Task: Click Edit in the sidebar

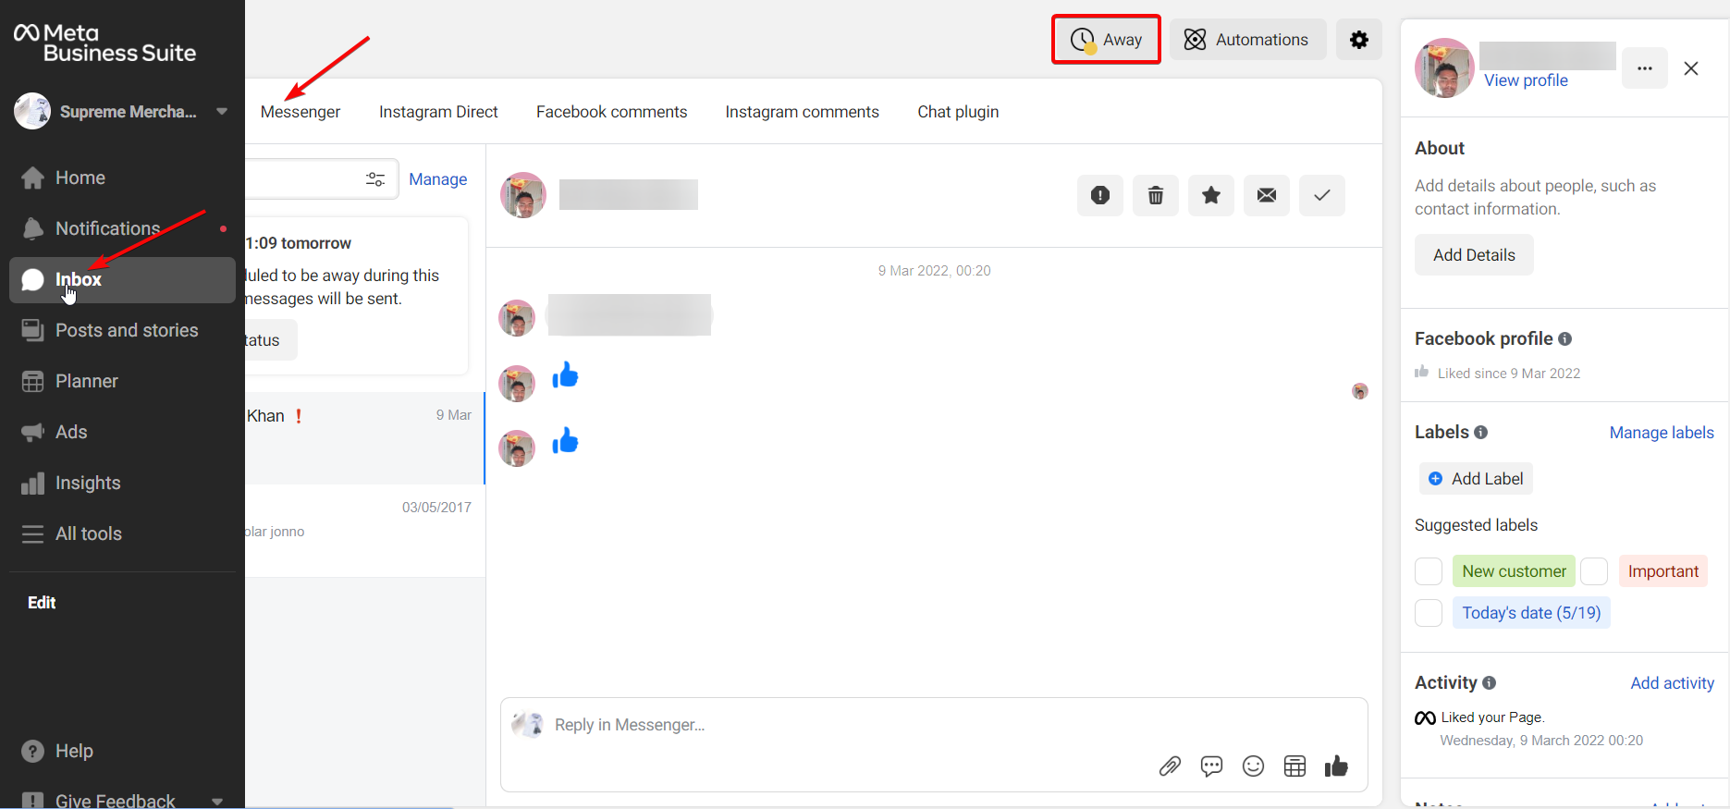Action: [x=42, y=603]
